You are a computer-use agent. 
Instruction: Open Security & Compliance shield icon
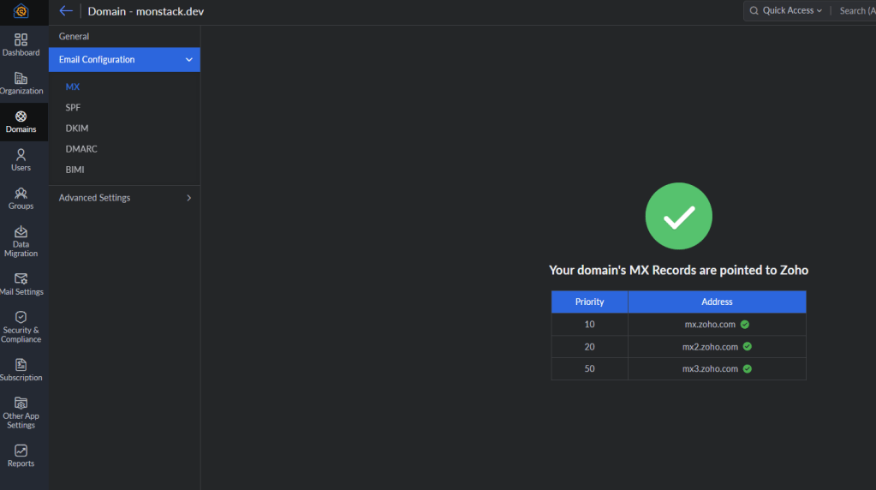[x=21, y=317]
